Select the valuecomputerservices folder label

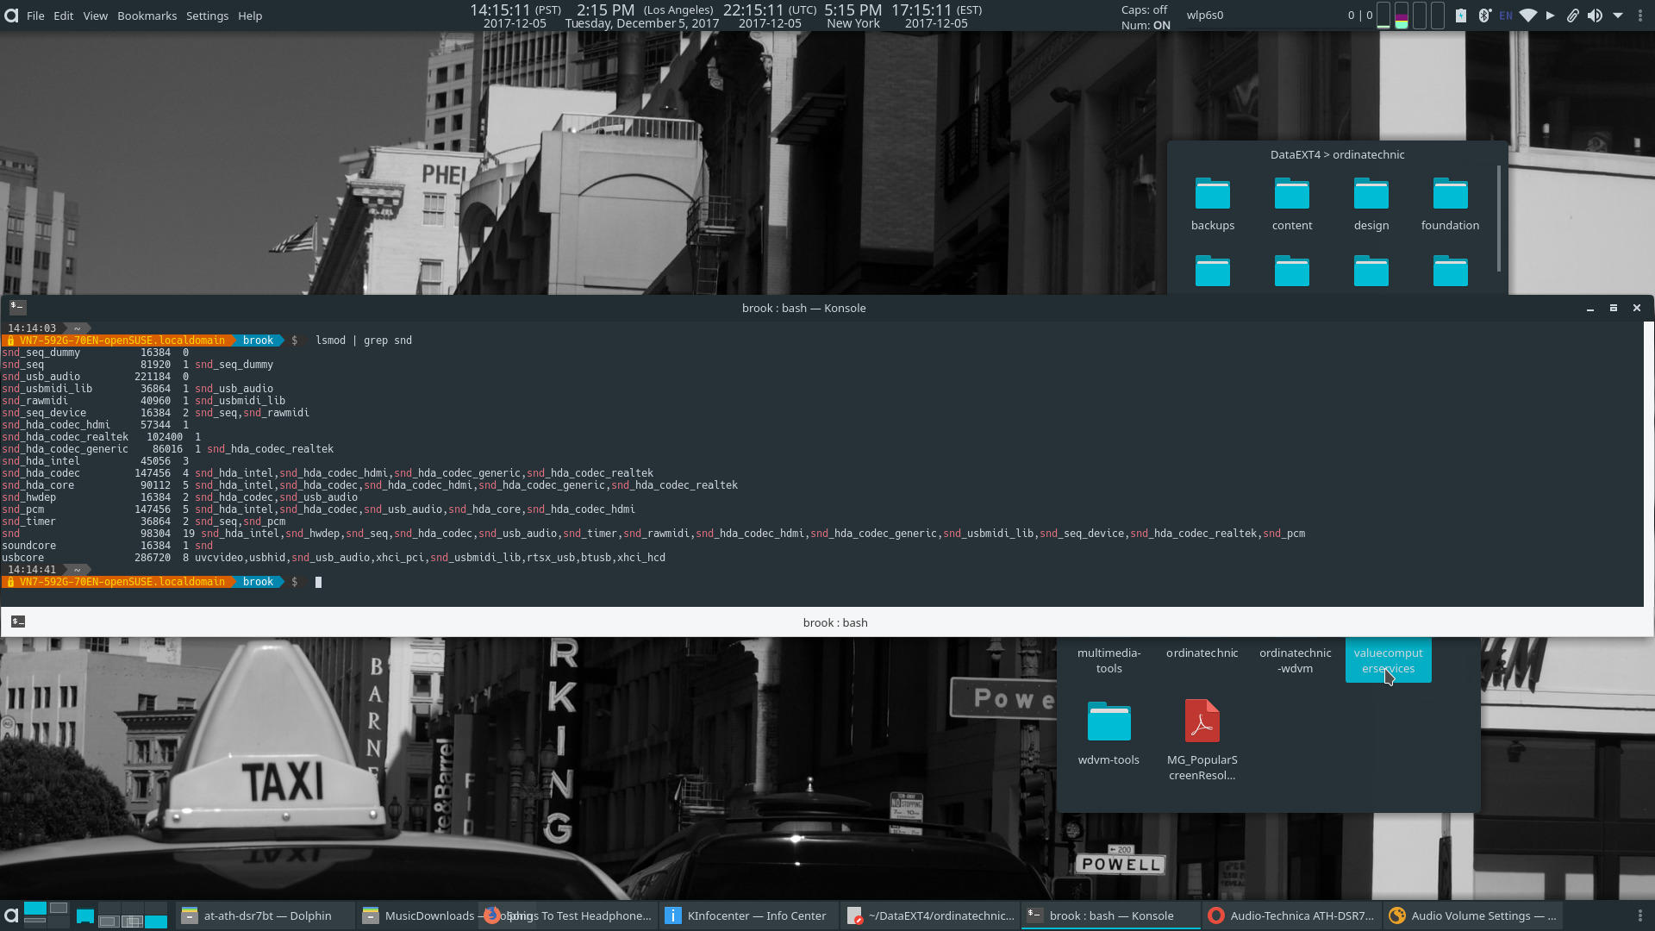tap(1389, 660)
